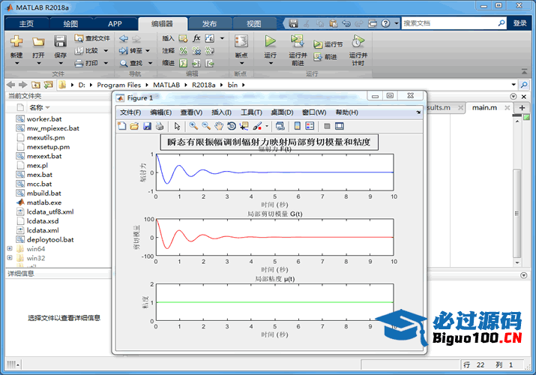Select the brush data tool
536x375 pixels.
click(257, 126)
